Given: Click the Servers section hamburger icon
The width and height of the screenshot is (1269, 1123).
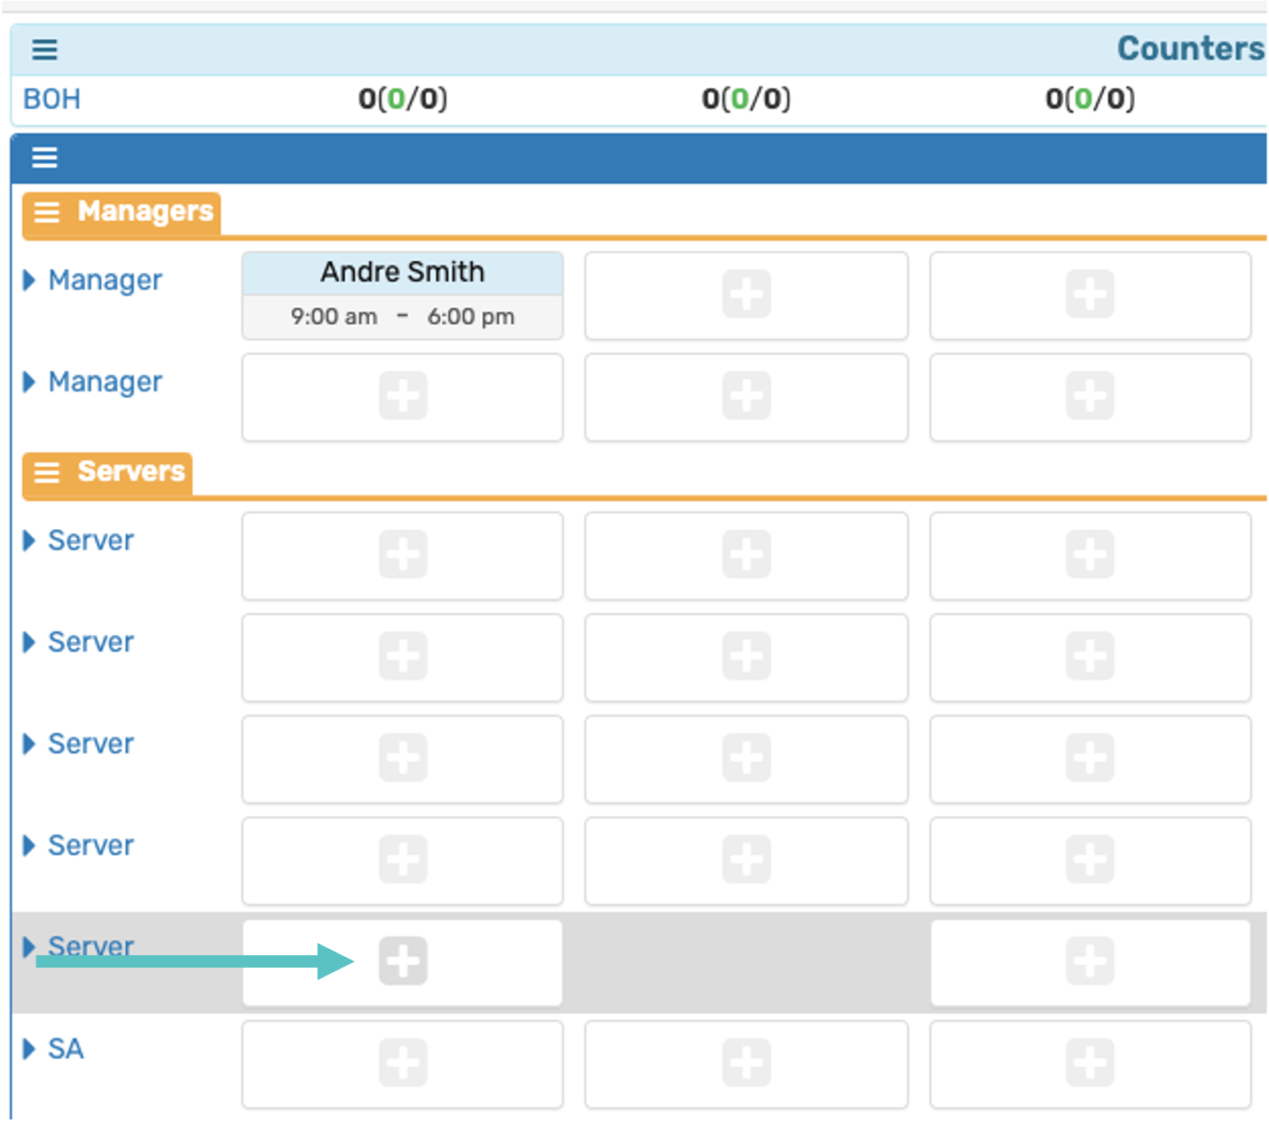Looking at the screenshot, I should (47, 472).
